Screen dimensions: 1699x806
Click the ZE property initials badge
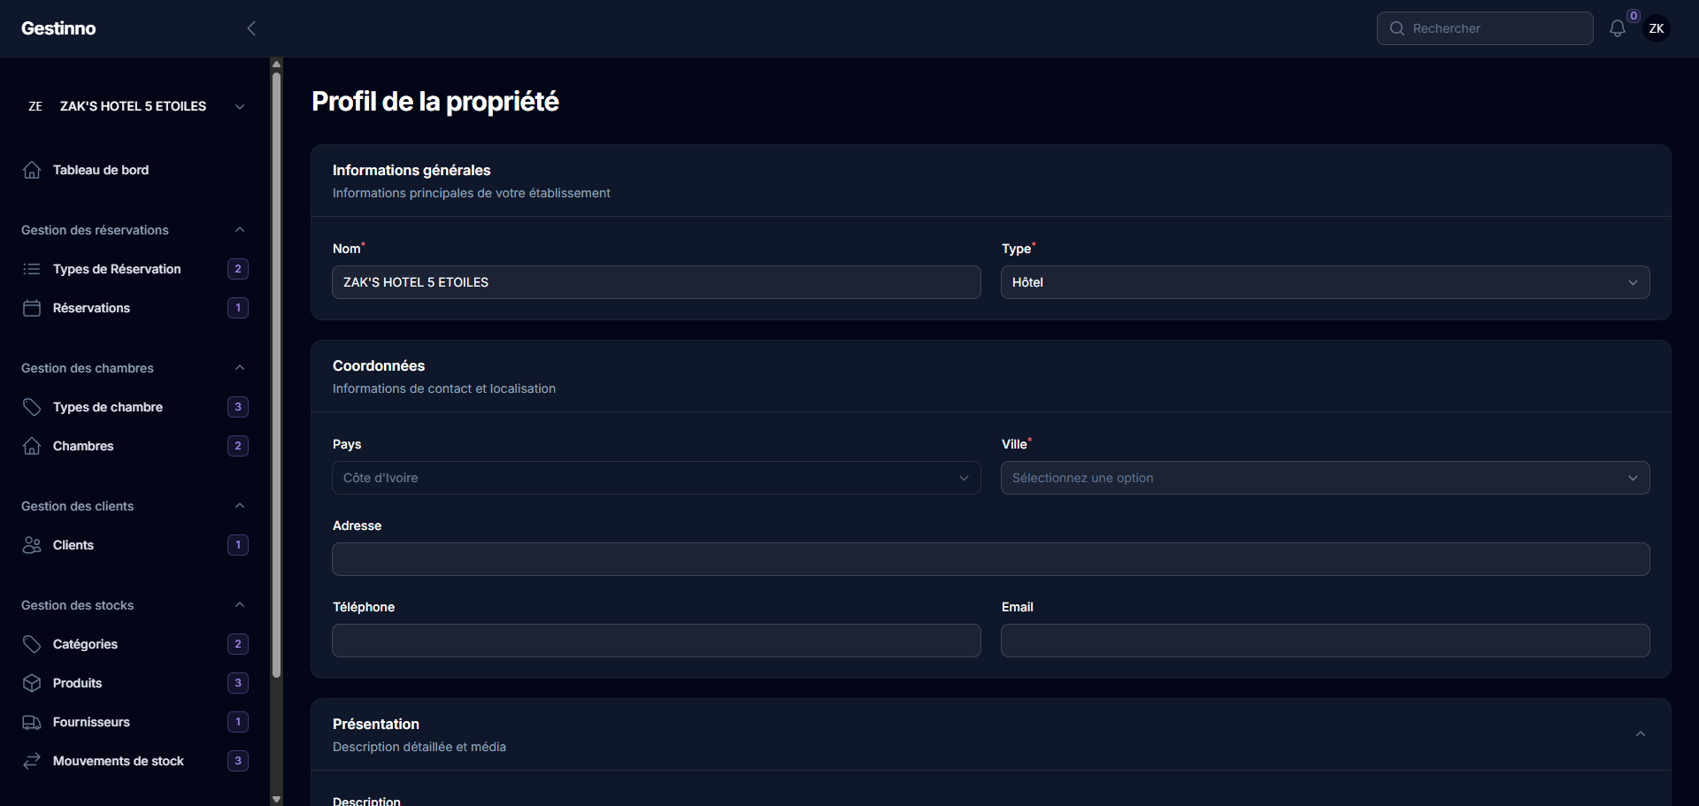click(x=35, y=106)
